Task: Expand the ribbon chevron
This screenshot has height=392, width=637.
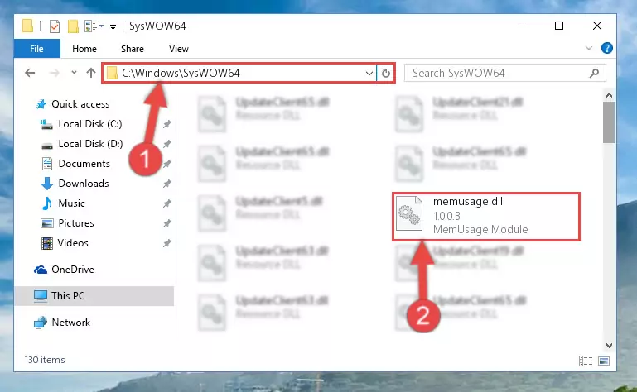Action: click(x=589, y=48)
